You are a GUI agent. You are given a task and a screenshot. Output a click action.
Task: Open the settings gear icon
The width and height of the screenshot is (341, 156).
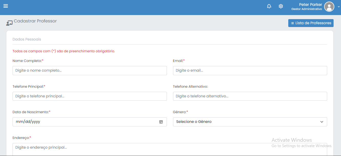281,6
